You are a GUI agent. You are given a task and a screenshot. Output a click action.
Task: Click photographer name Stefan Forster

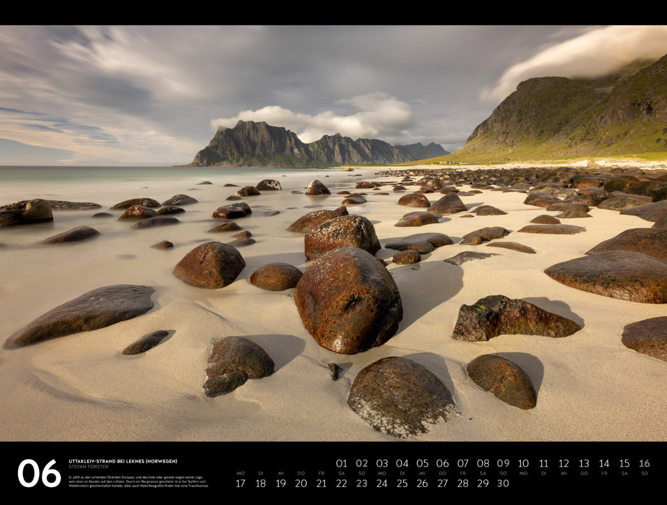pos(88,467)
